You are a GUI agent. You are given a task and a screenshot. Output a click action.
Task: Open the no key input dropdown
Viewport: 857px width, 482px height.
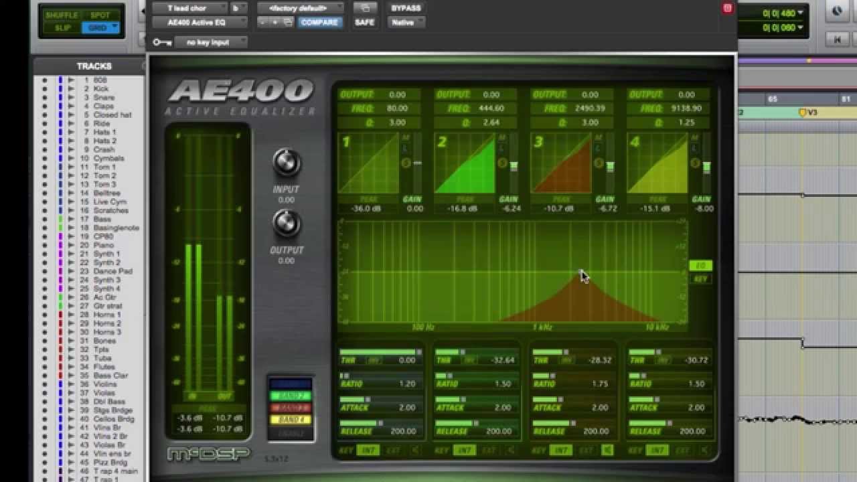tap(211, 42)
